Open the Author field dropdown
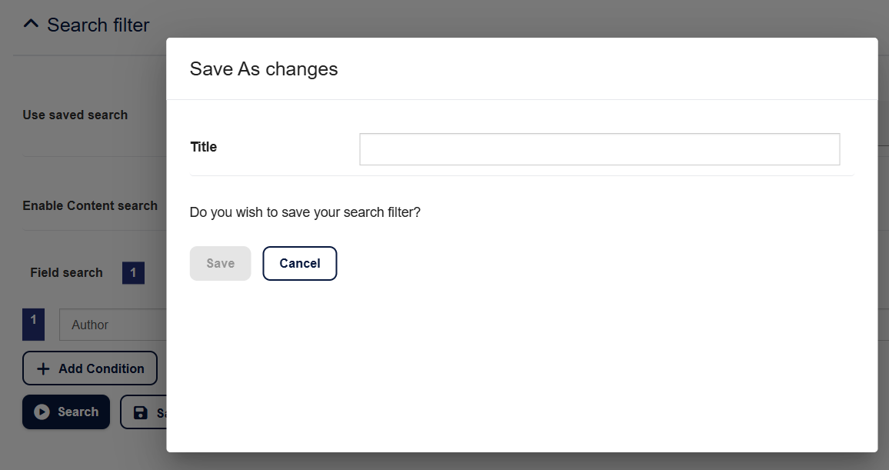Screen dimensions: 889x470 click(x=113, y=325)
